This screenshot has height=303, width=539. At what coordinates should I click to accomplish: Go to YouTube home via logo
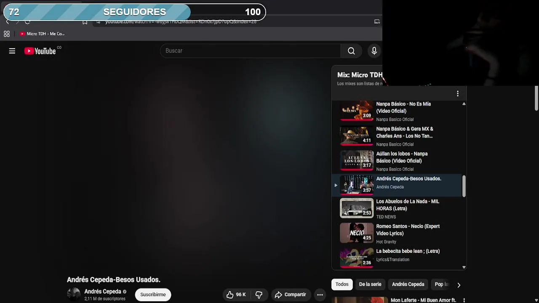(40, 51)
